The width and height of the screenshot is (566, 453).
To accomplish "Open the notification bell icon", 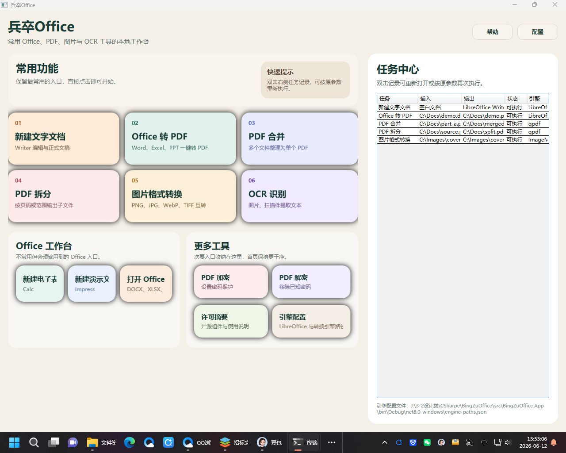I will click(554, 442).
